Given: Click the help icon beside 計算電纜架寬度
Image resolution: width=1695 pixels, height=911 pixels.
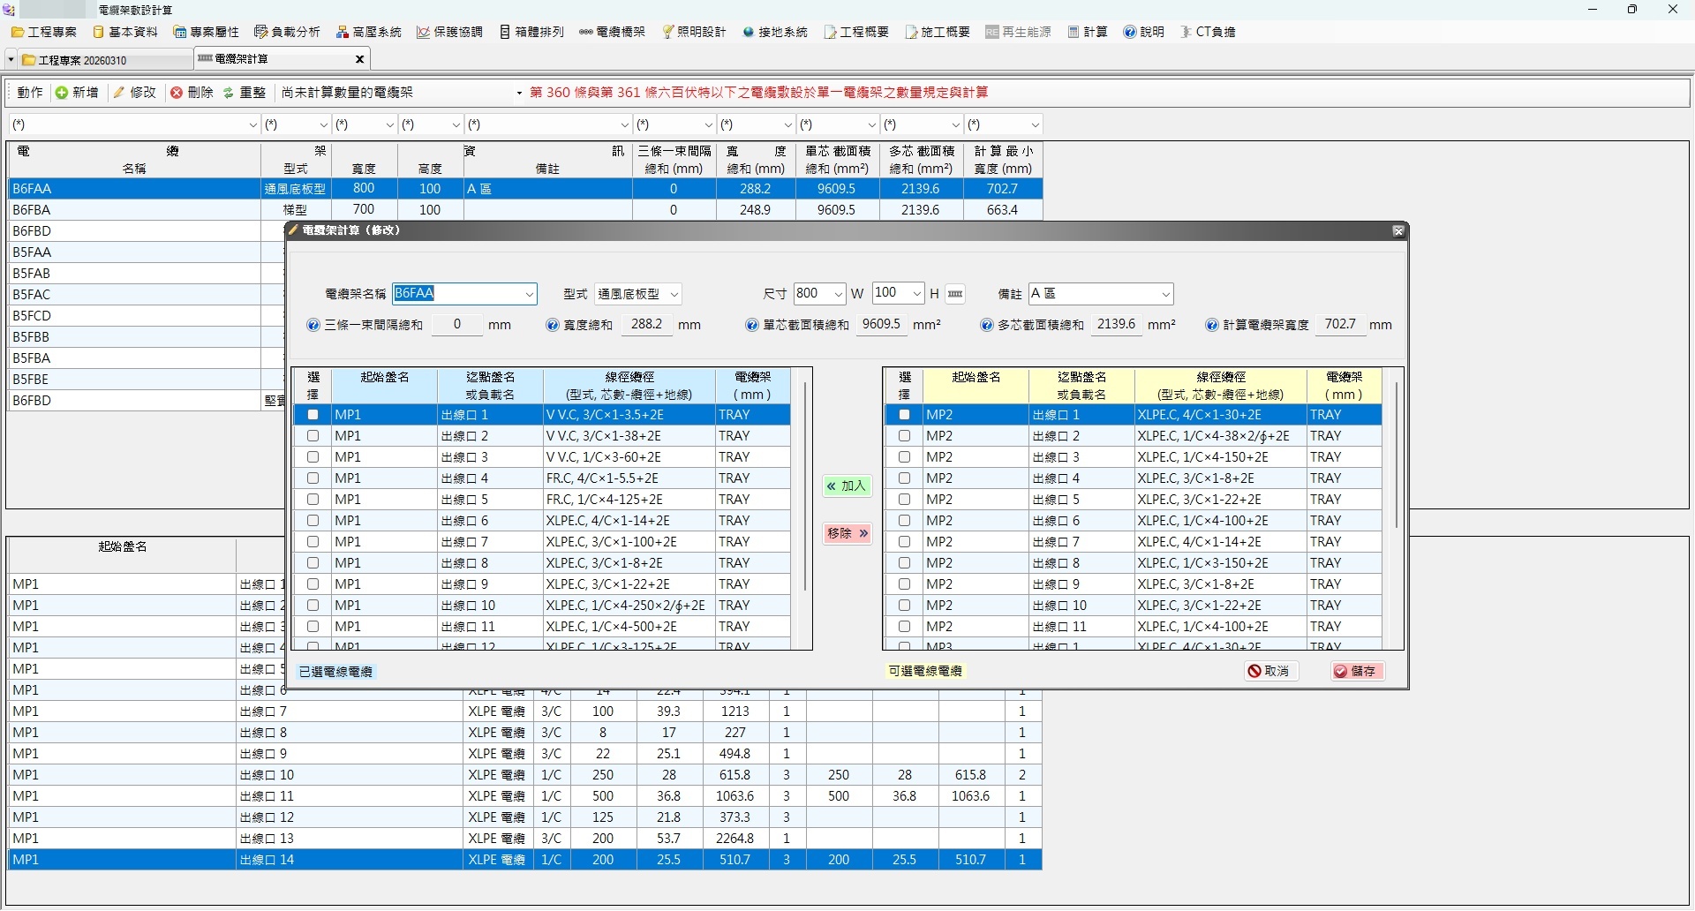Looking at the screenshot, I should tap(1212, 326).
